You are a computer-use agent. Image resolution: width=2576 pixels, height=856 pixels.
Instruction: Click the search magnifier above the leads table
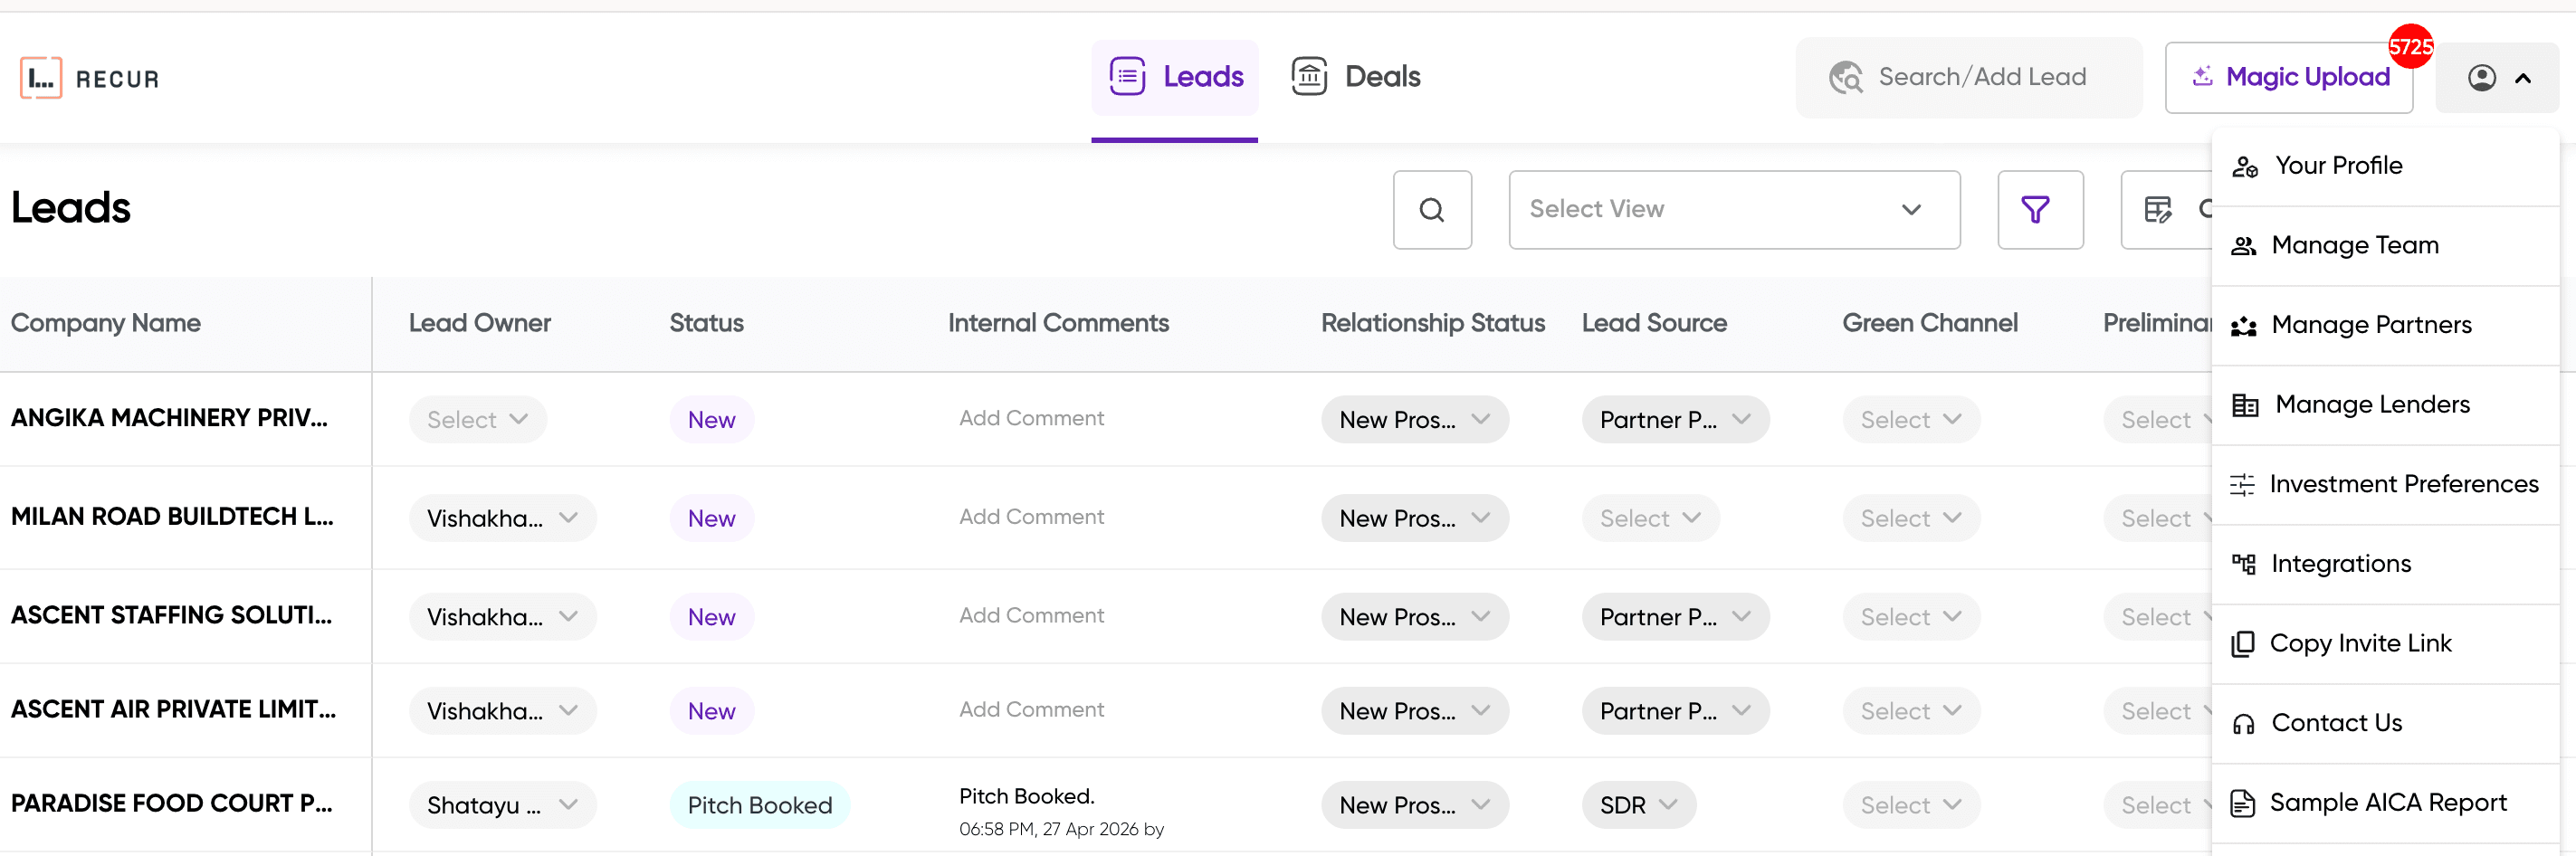point(1432,210)
